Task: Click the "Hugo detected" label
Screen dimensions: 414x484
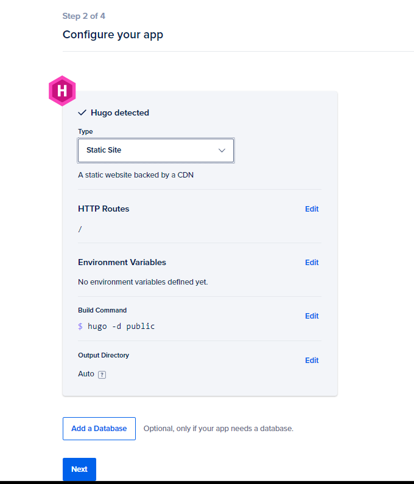Action: click(120, 112)
